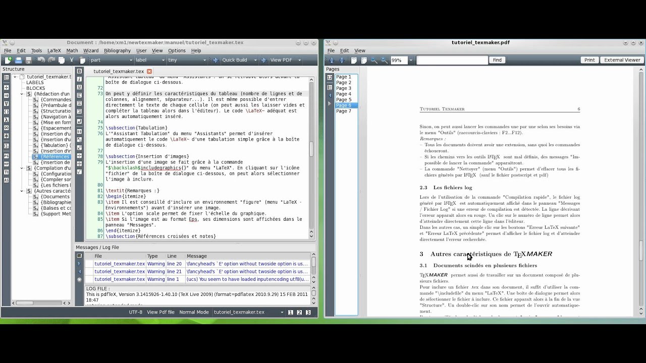Screen dimensions: 646x363
Task: Open the View menu in PDF viewer window
Action: pyautogui.click(x=360, y=50)
